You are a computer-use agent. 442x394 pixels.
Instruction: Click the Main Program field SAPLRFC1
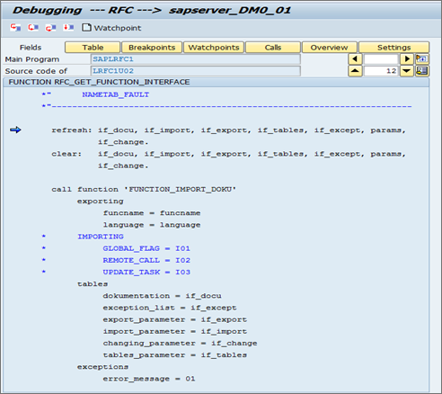pyautogui.click(x=196, y=59)
